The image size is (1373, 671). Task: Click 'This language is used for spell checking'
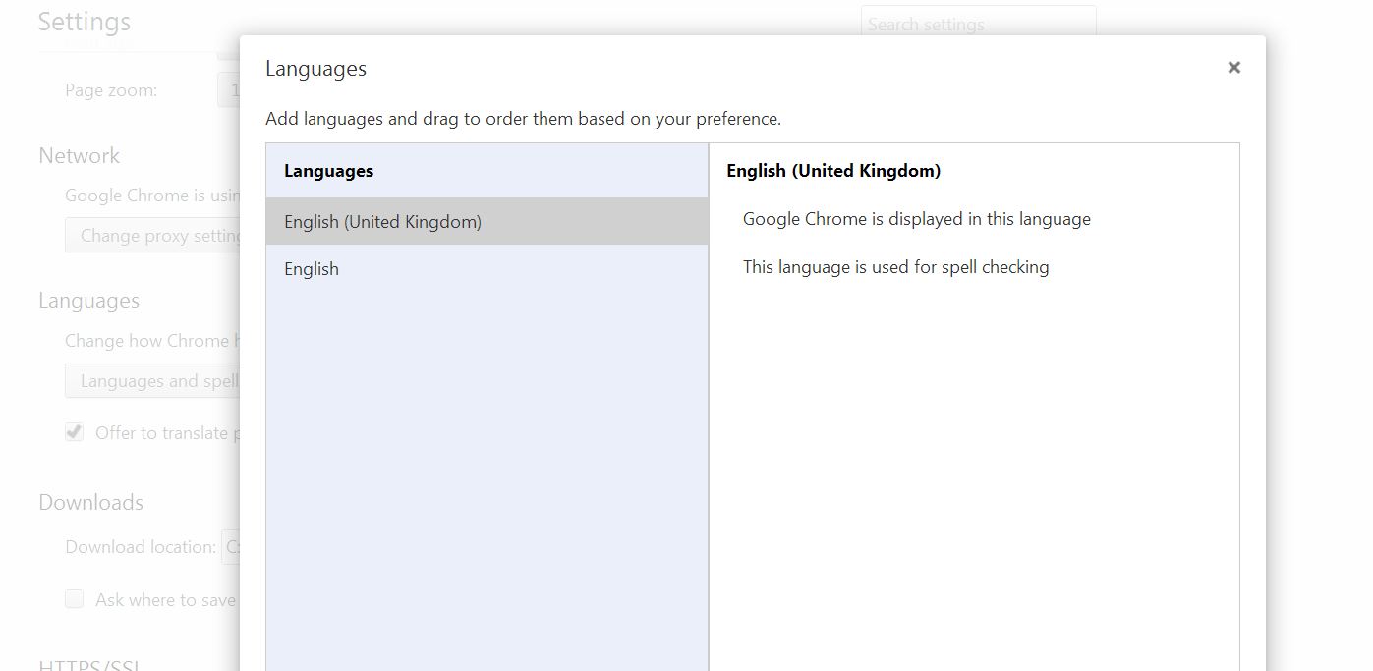[895, 267]
